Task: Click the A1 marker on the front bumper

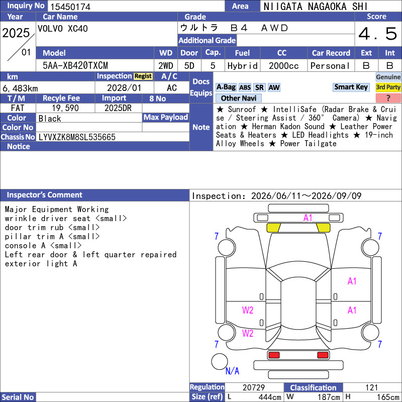Action: tap(308, 218)
